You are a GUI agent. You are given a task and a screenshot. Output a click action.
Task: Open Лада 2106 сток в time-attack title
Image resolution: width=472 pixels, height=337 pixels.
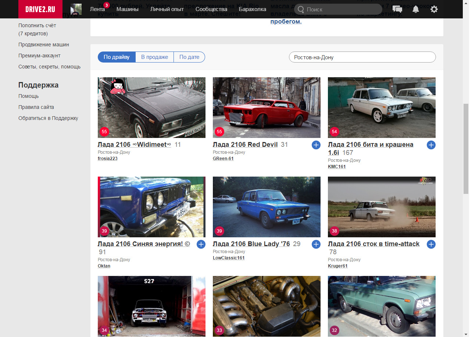pos(373,244)
